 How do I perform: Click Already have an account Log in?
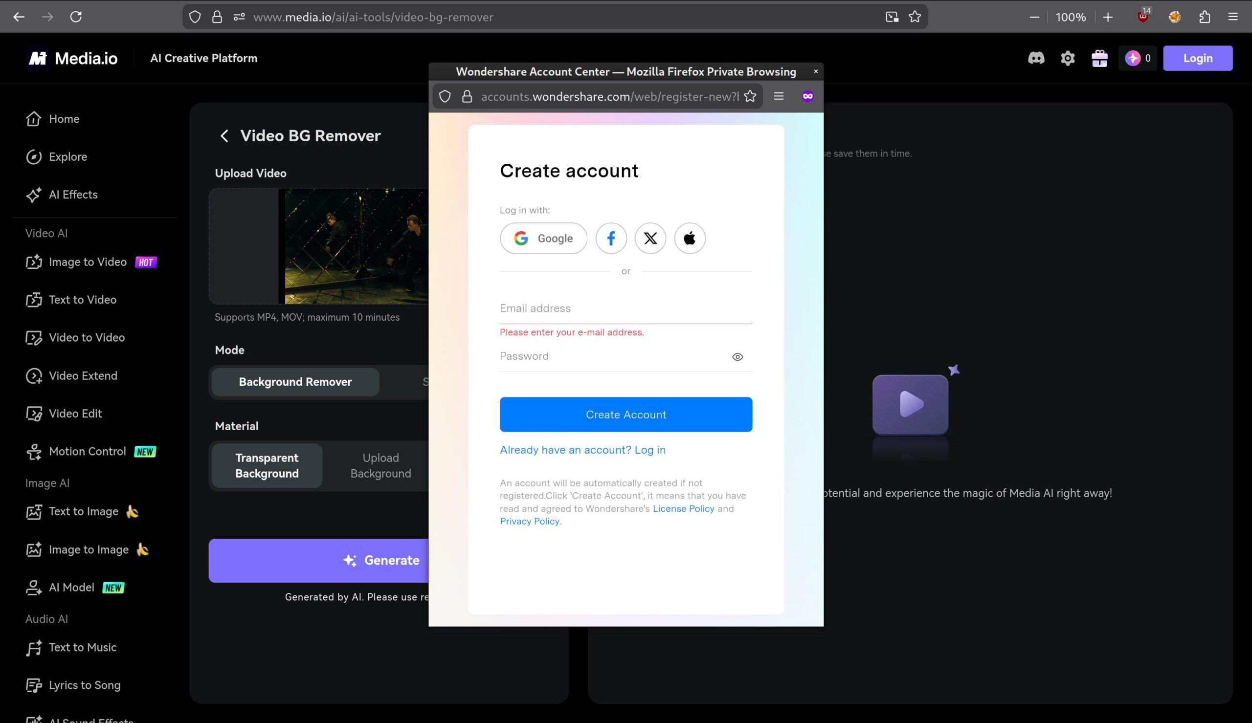coord(582,449)
